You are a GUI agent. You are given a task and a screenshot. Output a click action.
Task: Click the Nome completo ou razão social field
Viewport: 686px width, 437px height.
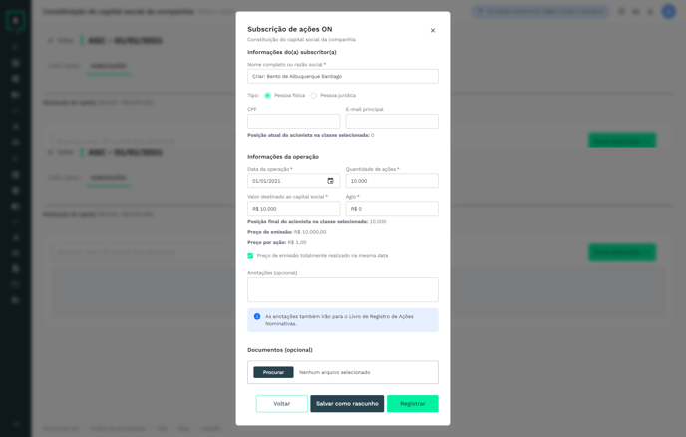(343, 76)
